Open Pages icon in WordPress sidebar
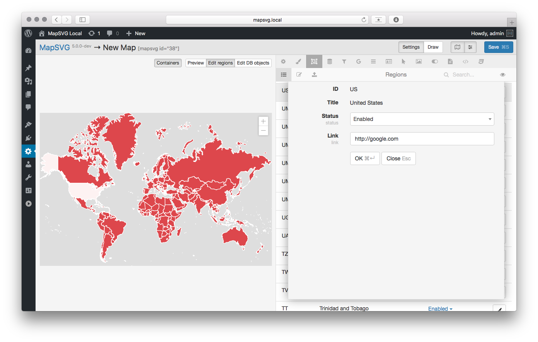Viewport: 538px width, 342px height. point(28,94)
